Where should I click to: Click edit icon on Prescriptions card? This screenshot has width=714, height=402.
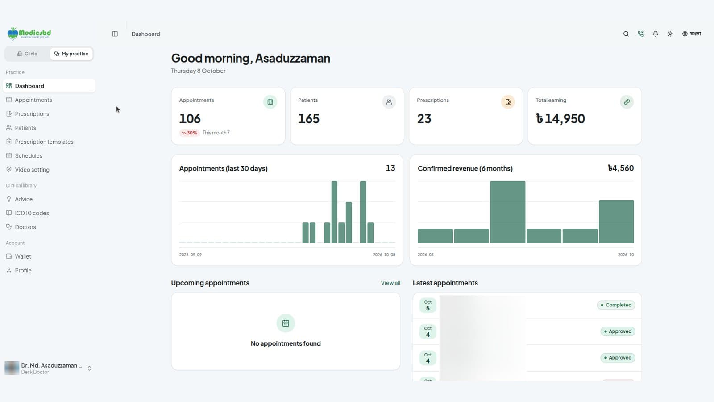tap(508, 102)
